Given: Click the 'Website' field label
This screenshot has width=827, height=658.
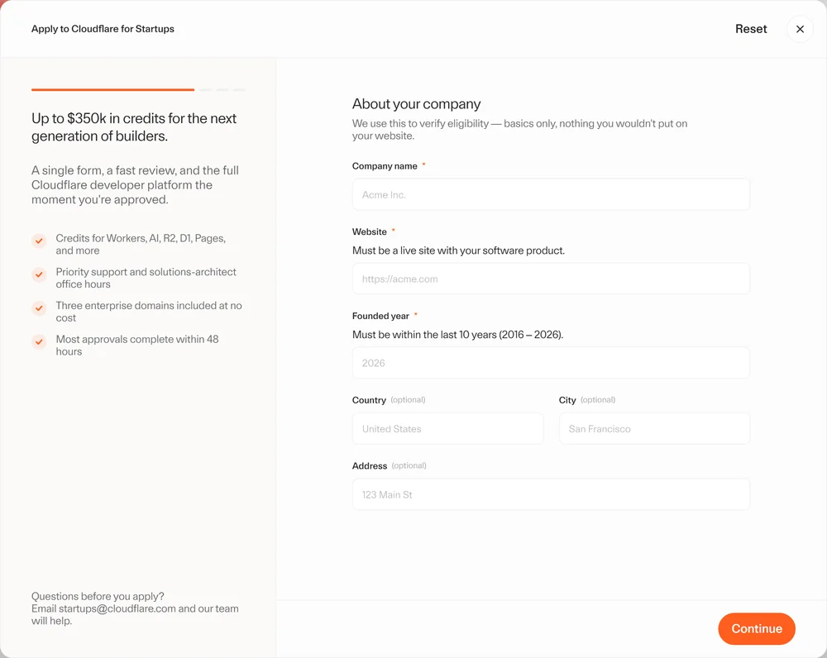Looking at the screenshot, I should (369, 232).
